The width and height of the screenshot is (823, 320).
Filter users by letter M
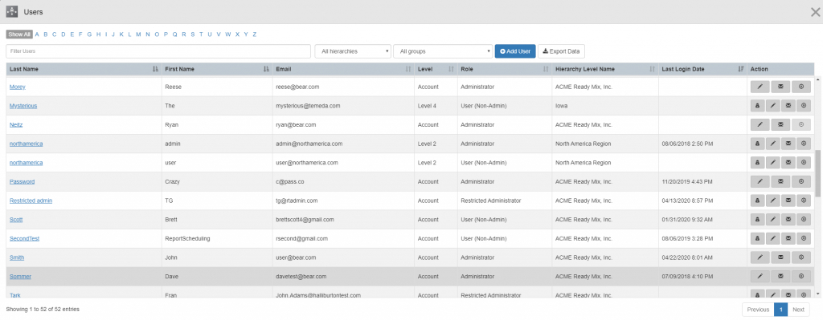tap(138, 34)
